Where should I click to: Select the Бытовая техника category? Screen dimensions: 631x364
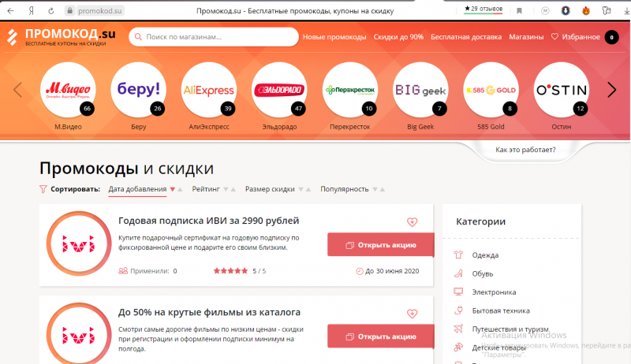point(501,310)
